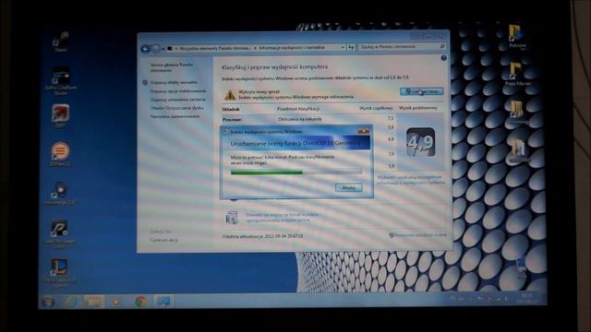
Task: Click the search magnifier icon
Action: [x=442, y=47]
